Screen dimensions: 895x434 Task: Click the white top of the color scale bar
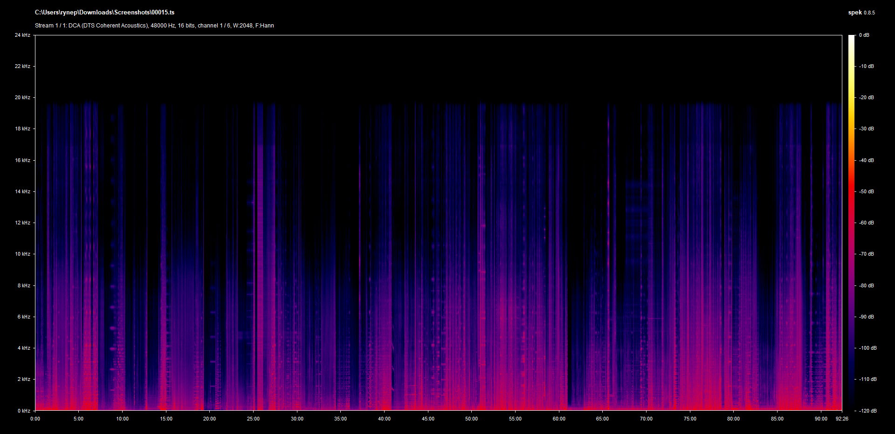pyautogui.click(x=852, y=38)
